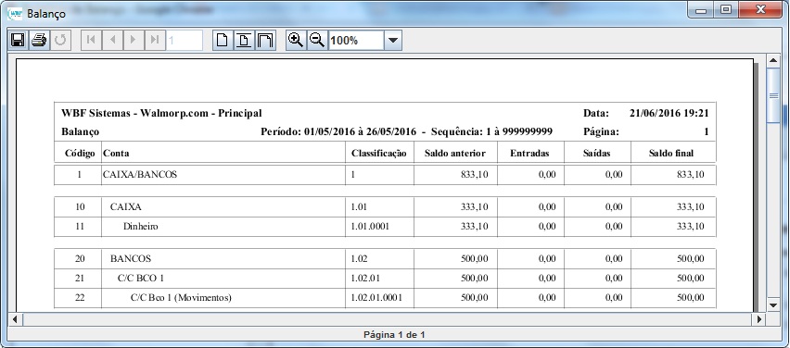This screenshot has width=790, height=348.
Task: Click the 'Classificação' column header
Action: 379,154
